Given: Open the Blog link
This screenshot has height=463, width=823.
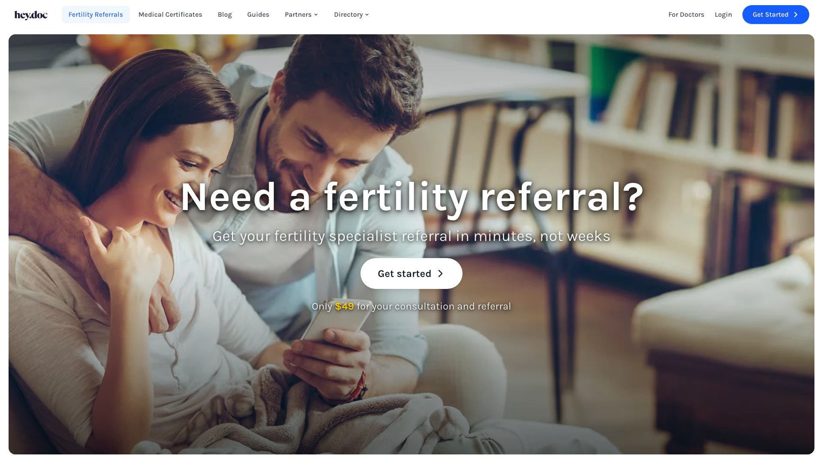Looking at the screenshot, I should coord(225,15).
